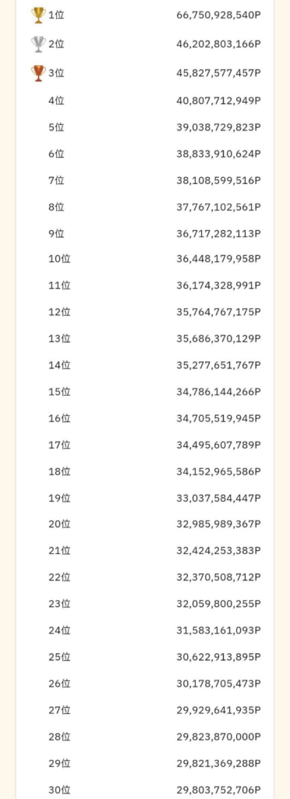Select the 1位 rank label
Image resolution: width=290 pixels, height=799 pixels.
pos(56,16)
